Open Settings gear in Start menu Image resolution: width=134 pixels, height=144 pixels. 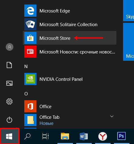click(9, 101)
